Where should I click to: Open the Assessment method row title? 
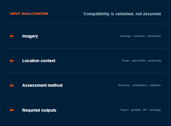click(x=42, y=85)
